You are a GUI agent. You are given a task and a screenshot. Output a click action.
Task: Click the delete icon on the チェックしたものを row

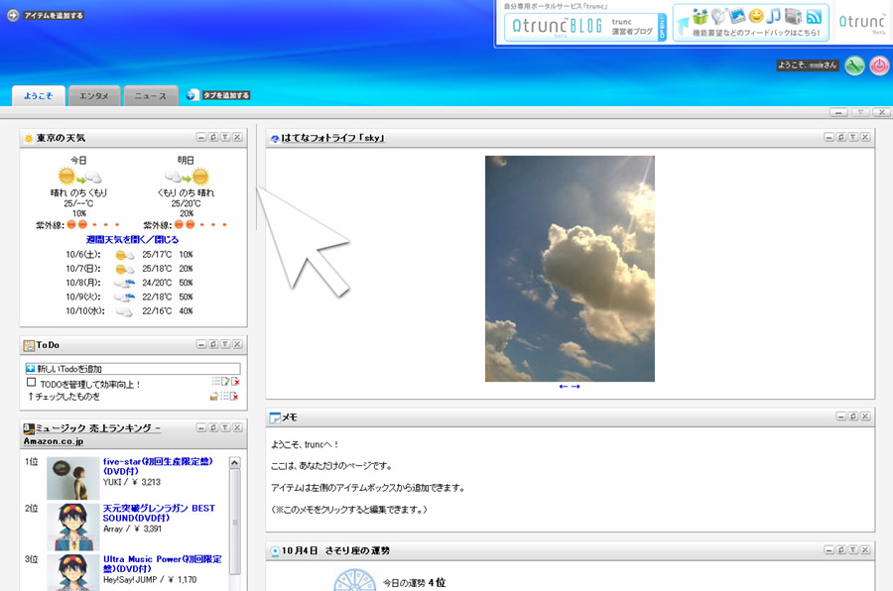click(234, 397)
